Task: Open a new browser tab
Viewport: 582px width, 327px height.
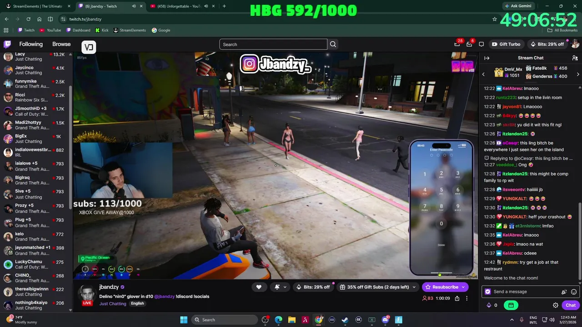Action: [x=224, y=6]
